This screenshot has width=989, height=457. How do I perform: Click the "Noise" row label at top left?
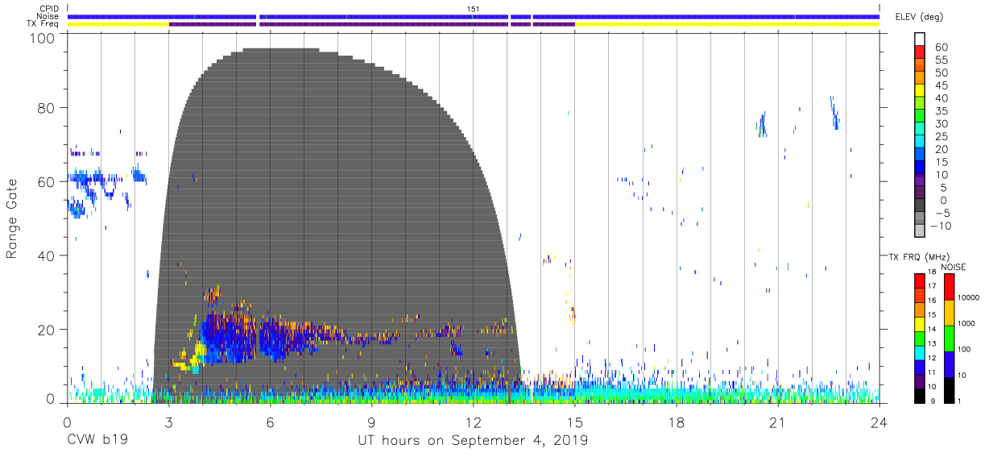pos(49,16)
